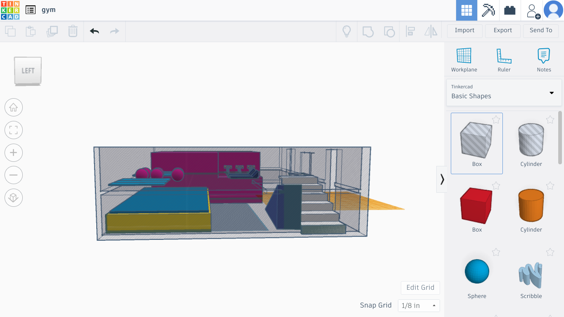
Task: Click the Import button
Action: point(464,31)
